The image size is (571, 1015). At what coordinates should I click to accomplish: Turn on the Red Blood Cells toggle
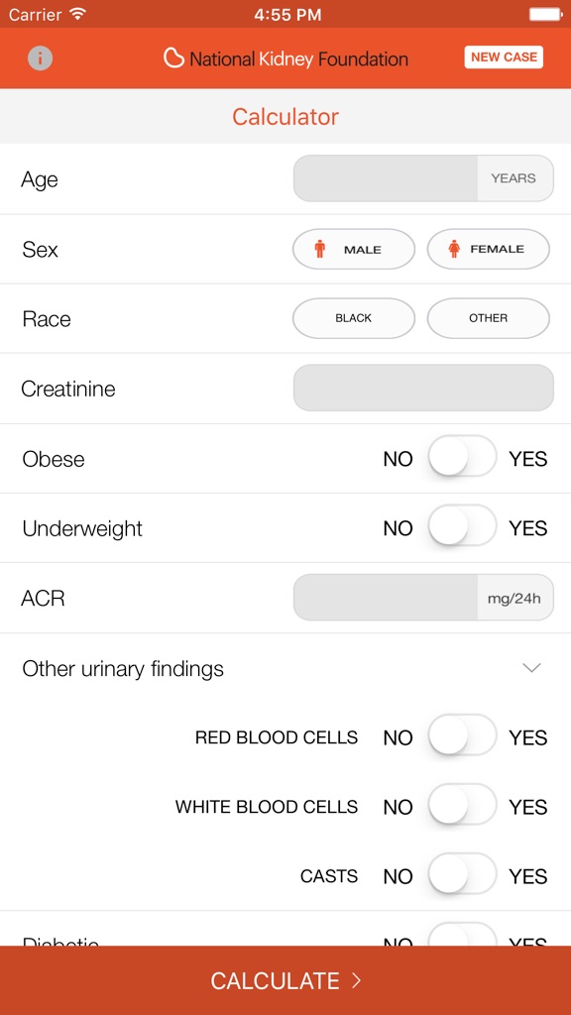(x=462, y=736)
